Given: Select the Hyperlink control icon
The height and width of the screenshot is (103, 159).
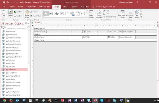Looking at the screenshot, I should tap(72, 14).
